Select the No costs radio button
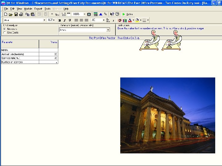 5,29
